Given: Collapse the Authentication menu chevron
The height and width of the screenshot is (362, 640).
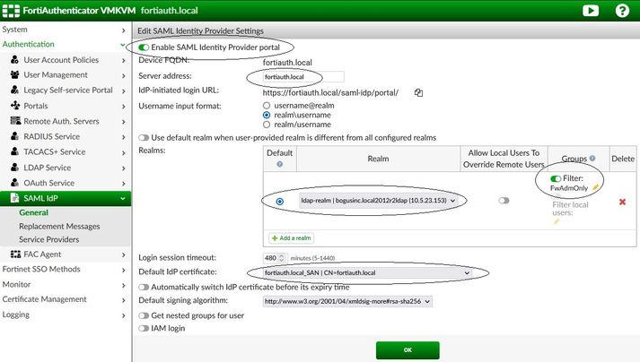Looking at the screenshot, I should coord(123,45).
